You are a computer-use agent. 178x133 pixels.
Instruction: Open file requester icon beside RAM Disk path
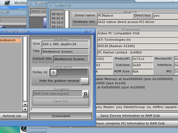86,94
